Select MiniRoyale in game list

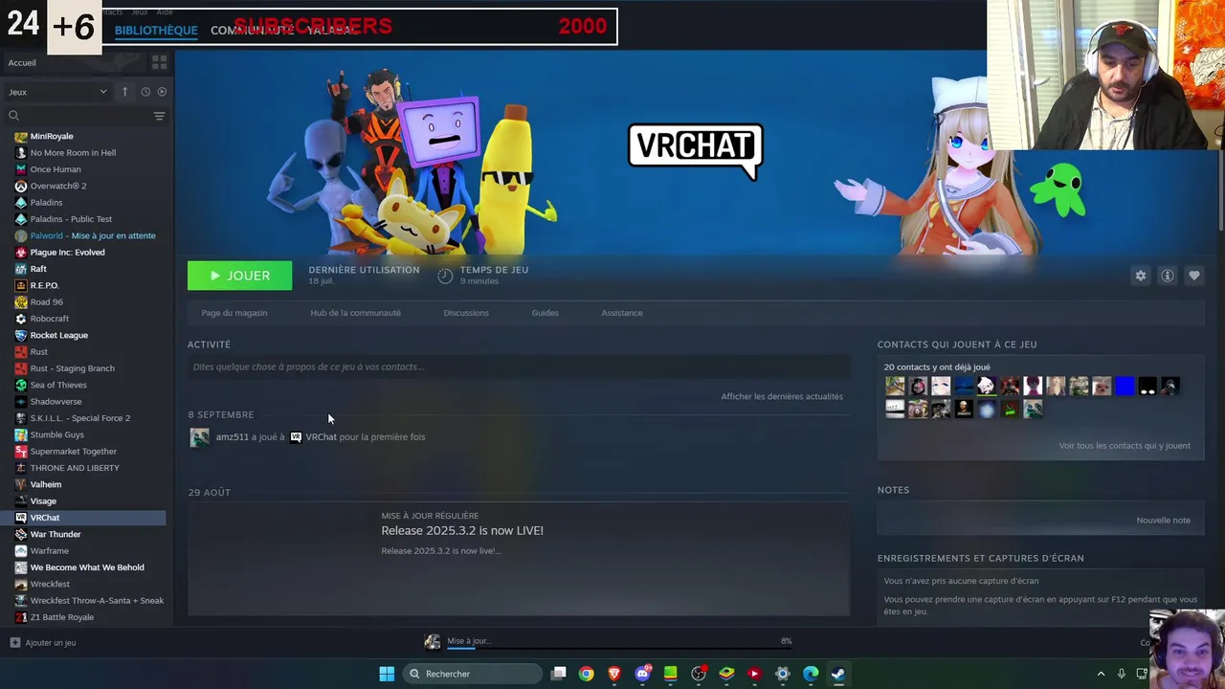coord(52,136)
